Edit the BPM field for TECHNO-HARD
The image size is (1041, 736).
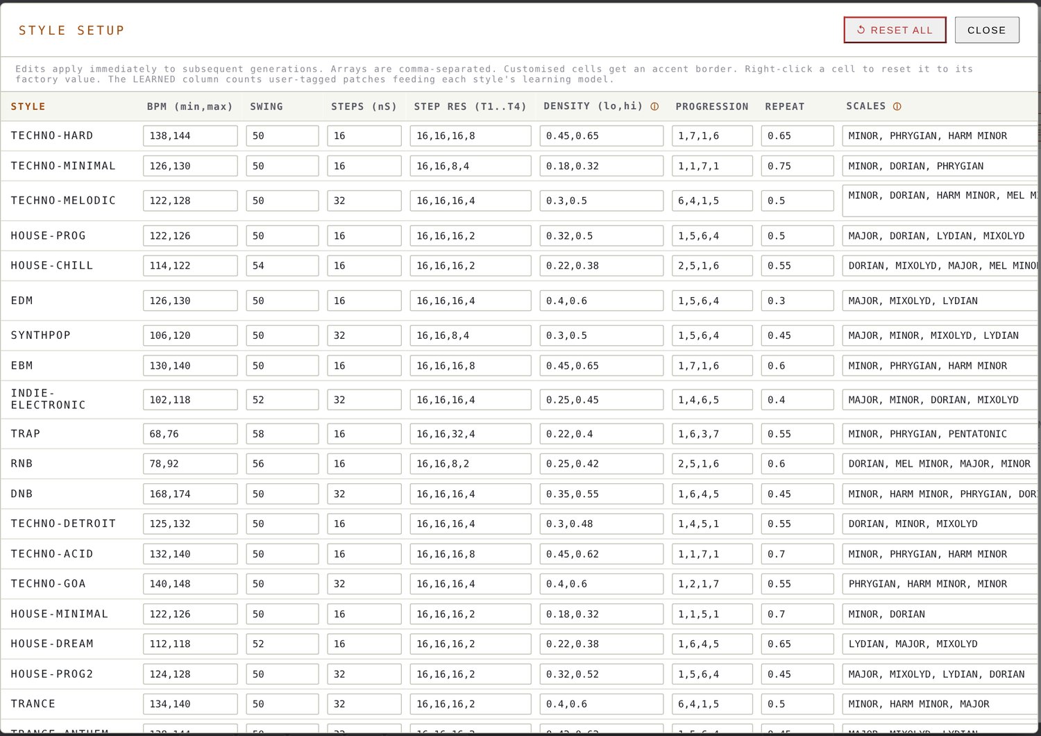(x=190, y=136)
